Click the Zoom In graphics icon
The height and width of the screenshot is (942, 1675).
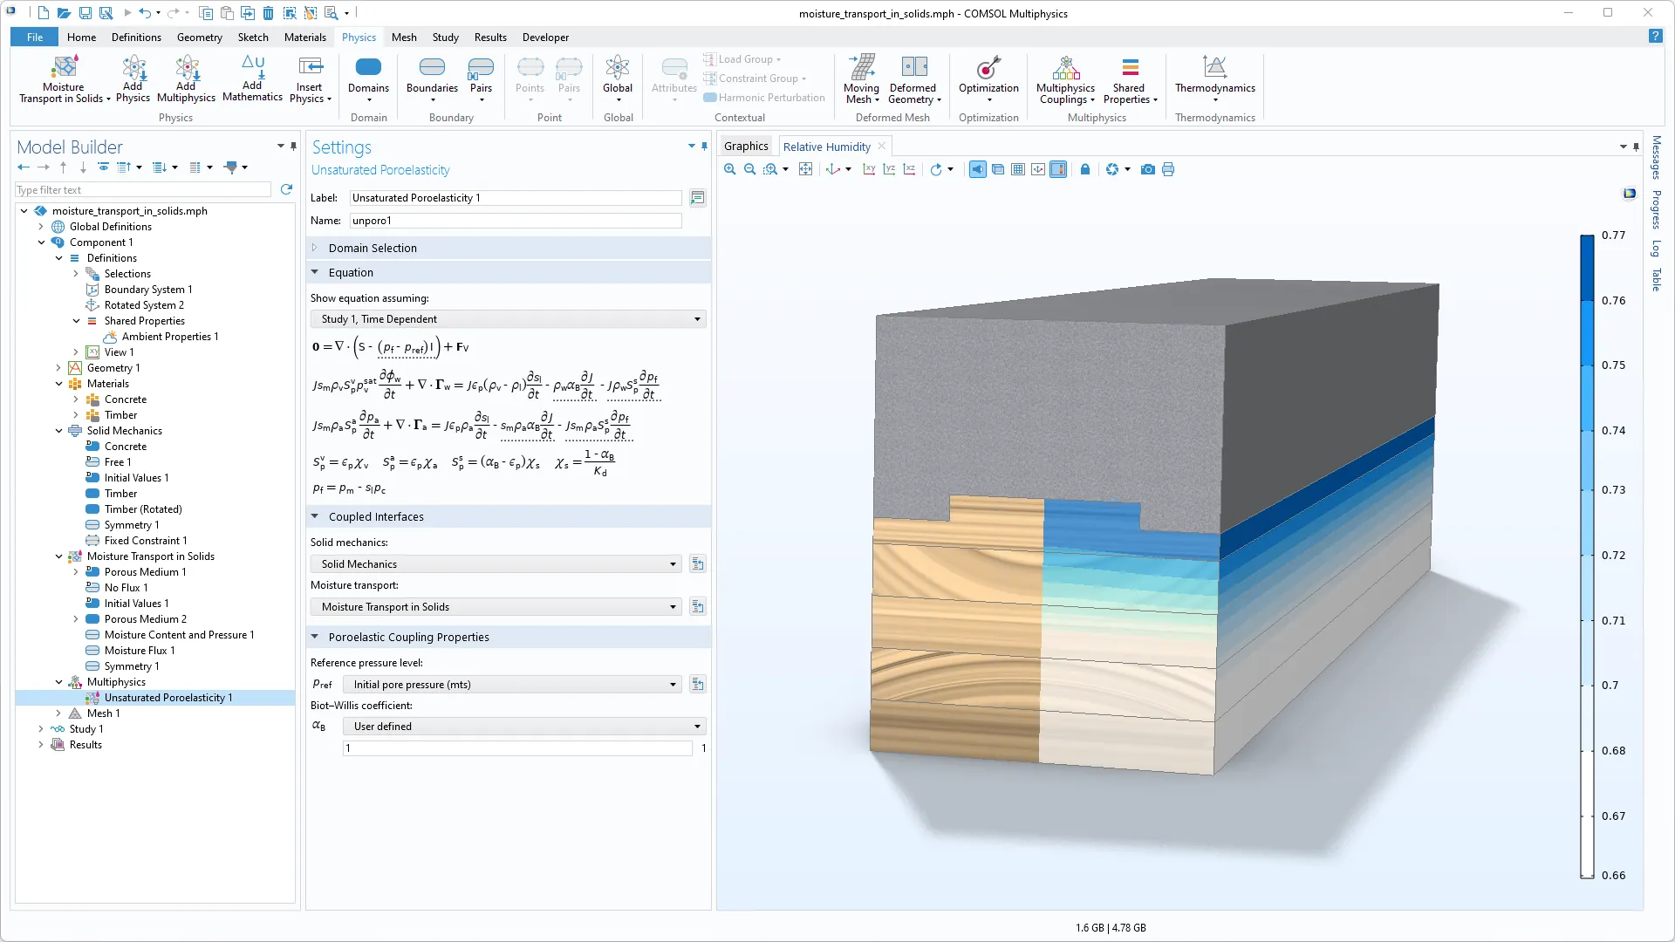click(x=729, y=169)
